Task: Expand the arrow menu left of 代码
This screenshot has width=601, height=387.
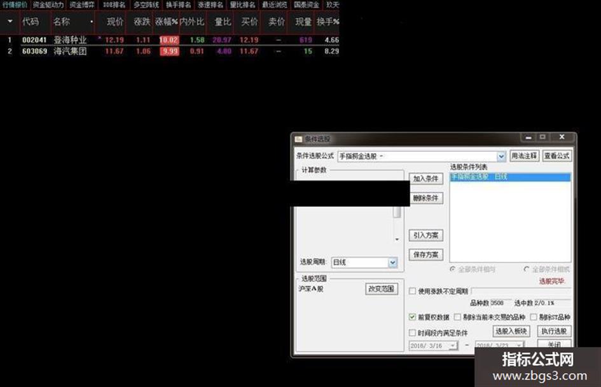Action: [x=10, y=22]
